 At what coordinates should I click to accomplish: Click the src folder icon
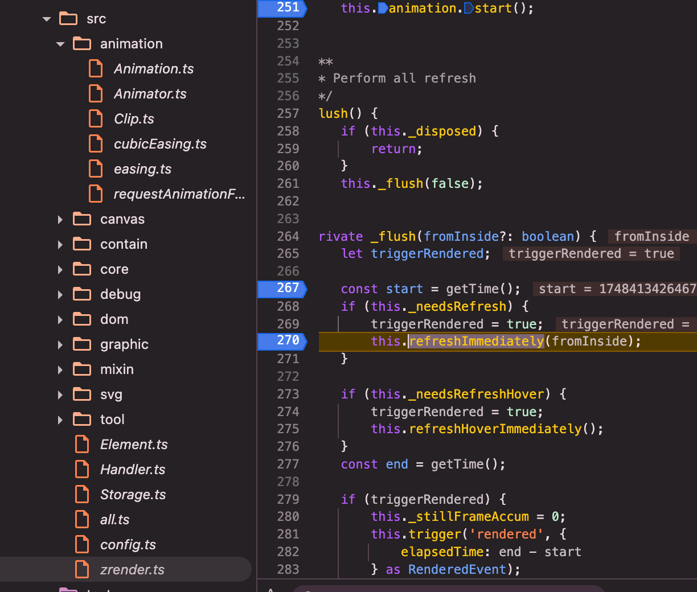pos(68,19)
